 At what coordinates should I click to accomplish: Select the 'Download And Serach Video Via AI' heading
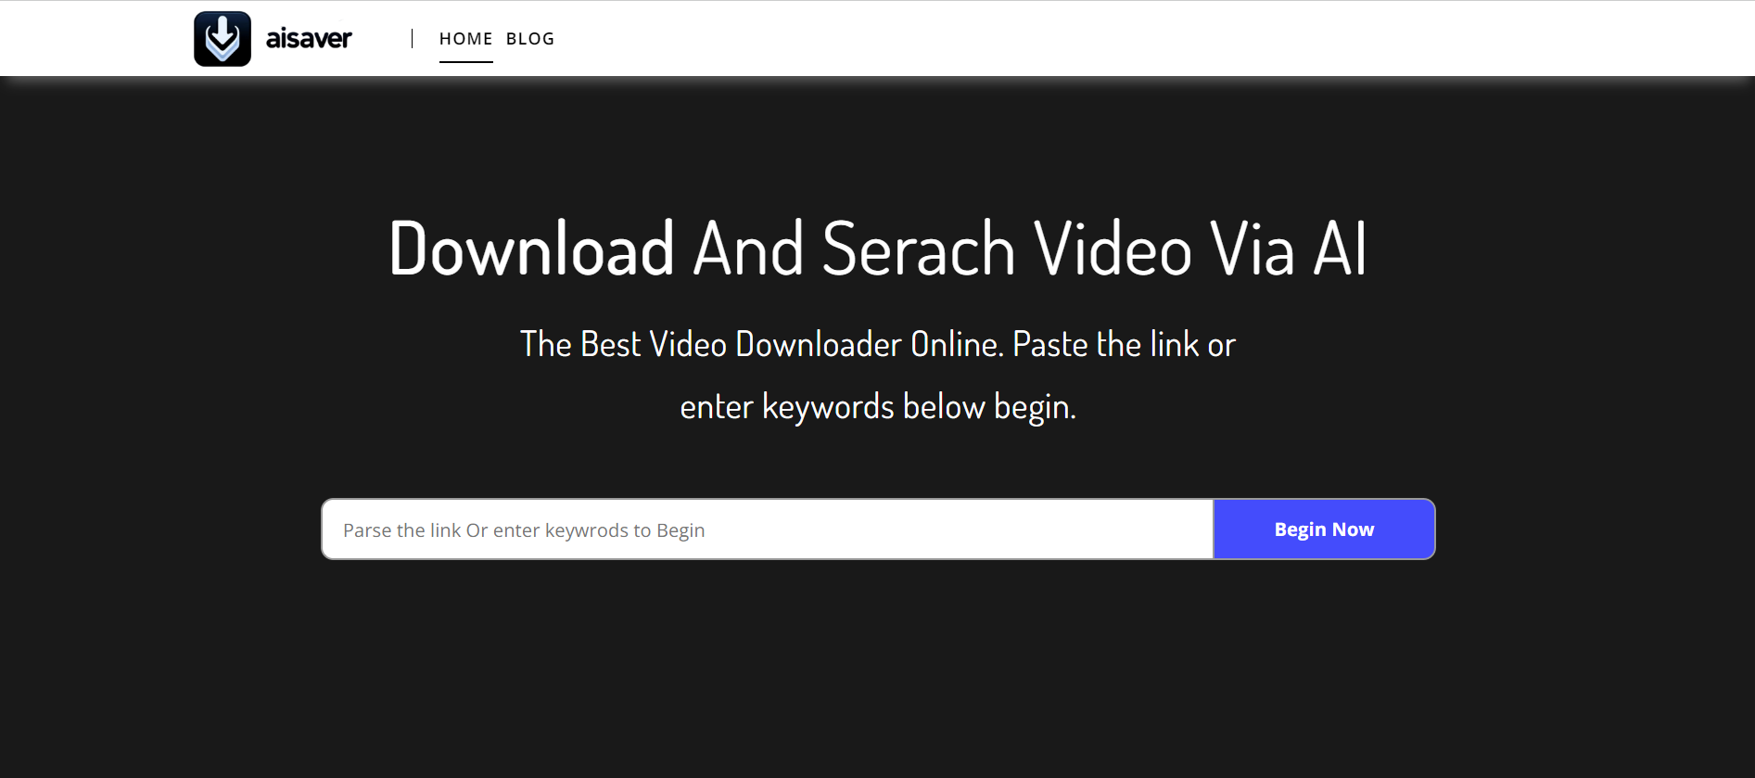(877, 249)
